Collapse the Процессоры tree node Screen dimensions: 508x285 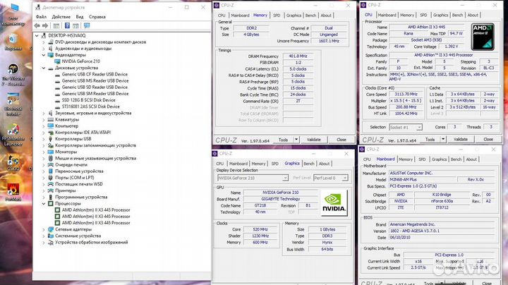point(44,204)
